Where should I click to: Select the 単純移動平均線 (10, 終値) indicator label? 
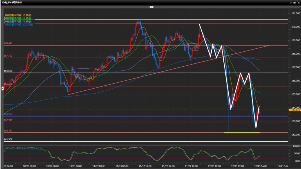click(x=18, y=15)
